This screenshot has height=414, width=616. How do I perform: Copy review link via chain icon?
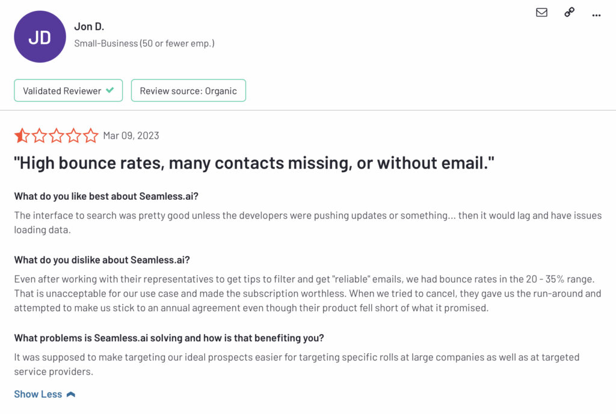click(x=569, y=12)
